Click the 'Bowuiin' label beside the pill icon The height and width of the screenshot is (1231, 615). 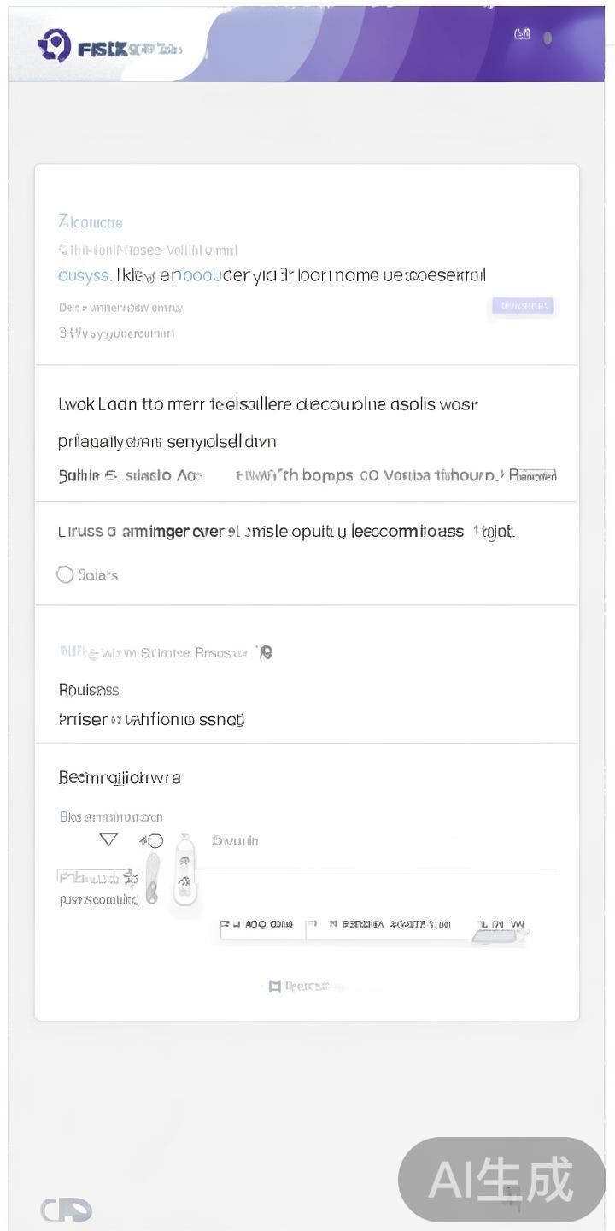(x=235, y=841)
